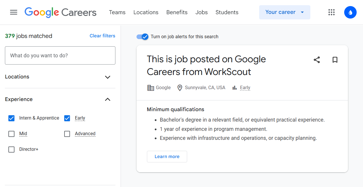
Task: Collapse the Experience filter section
Action: point(108,100)
